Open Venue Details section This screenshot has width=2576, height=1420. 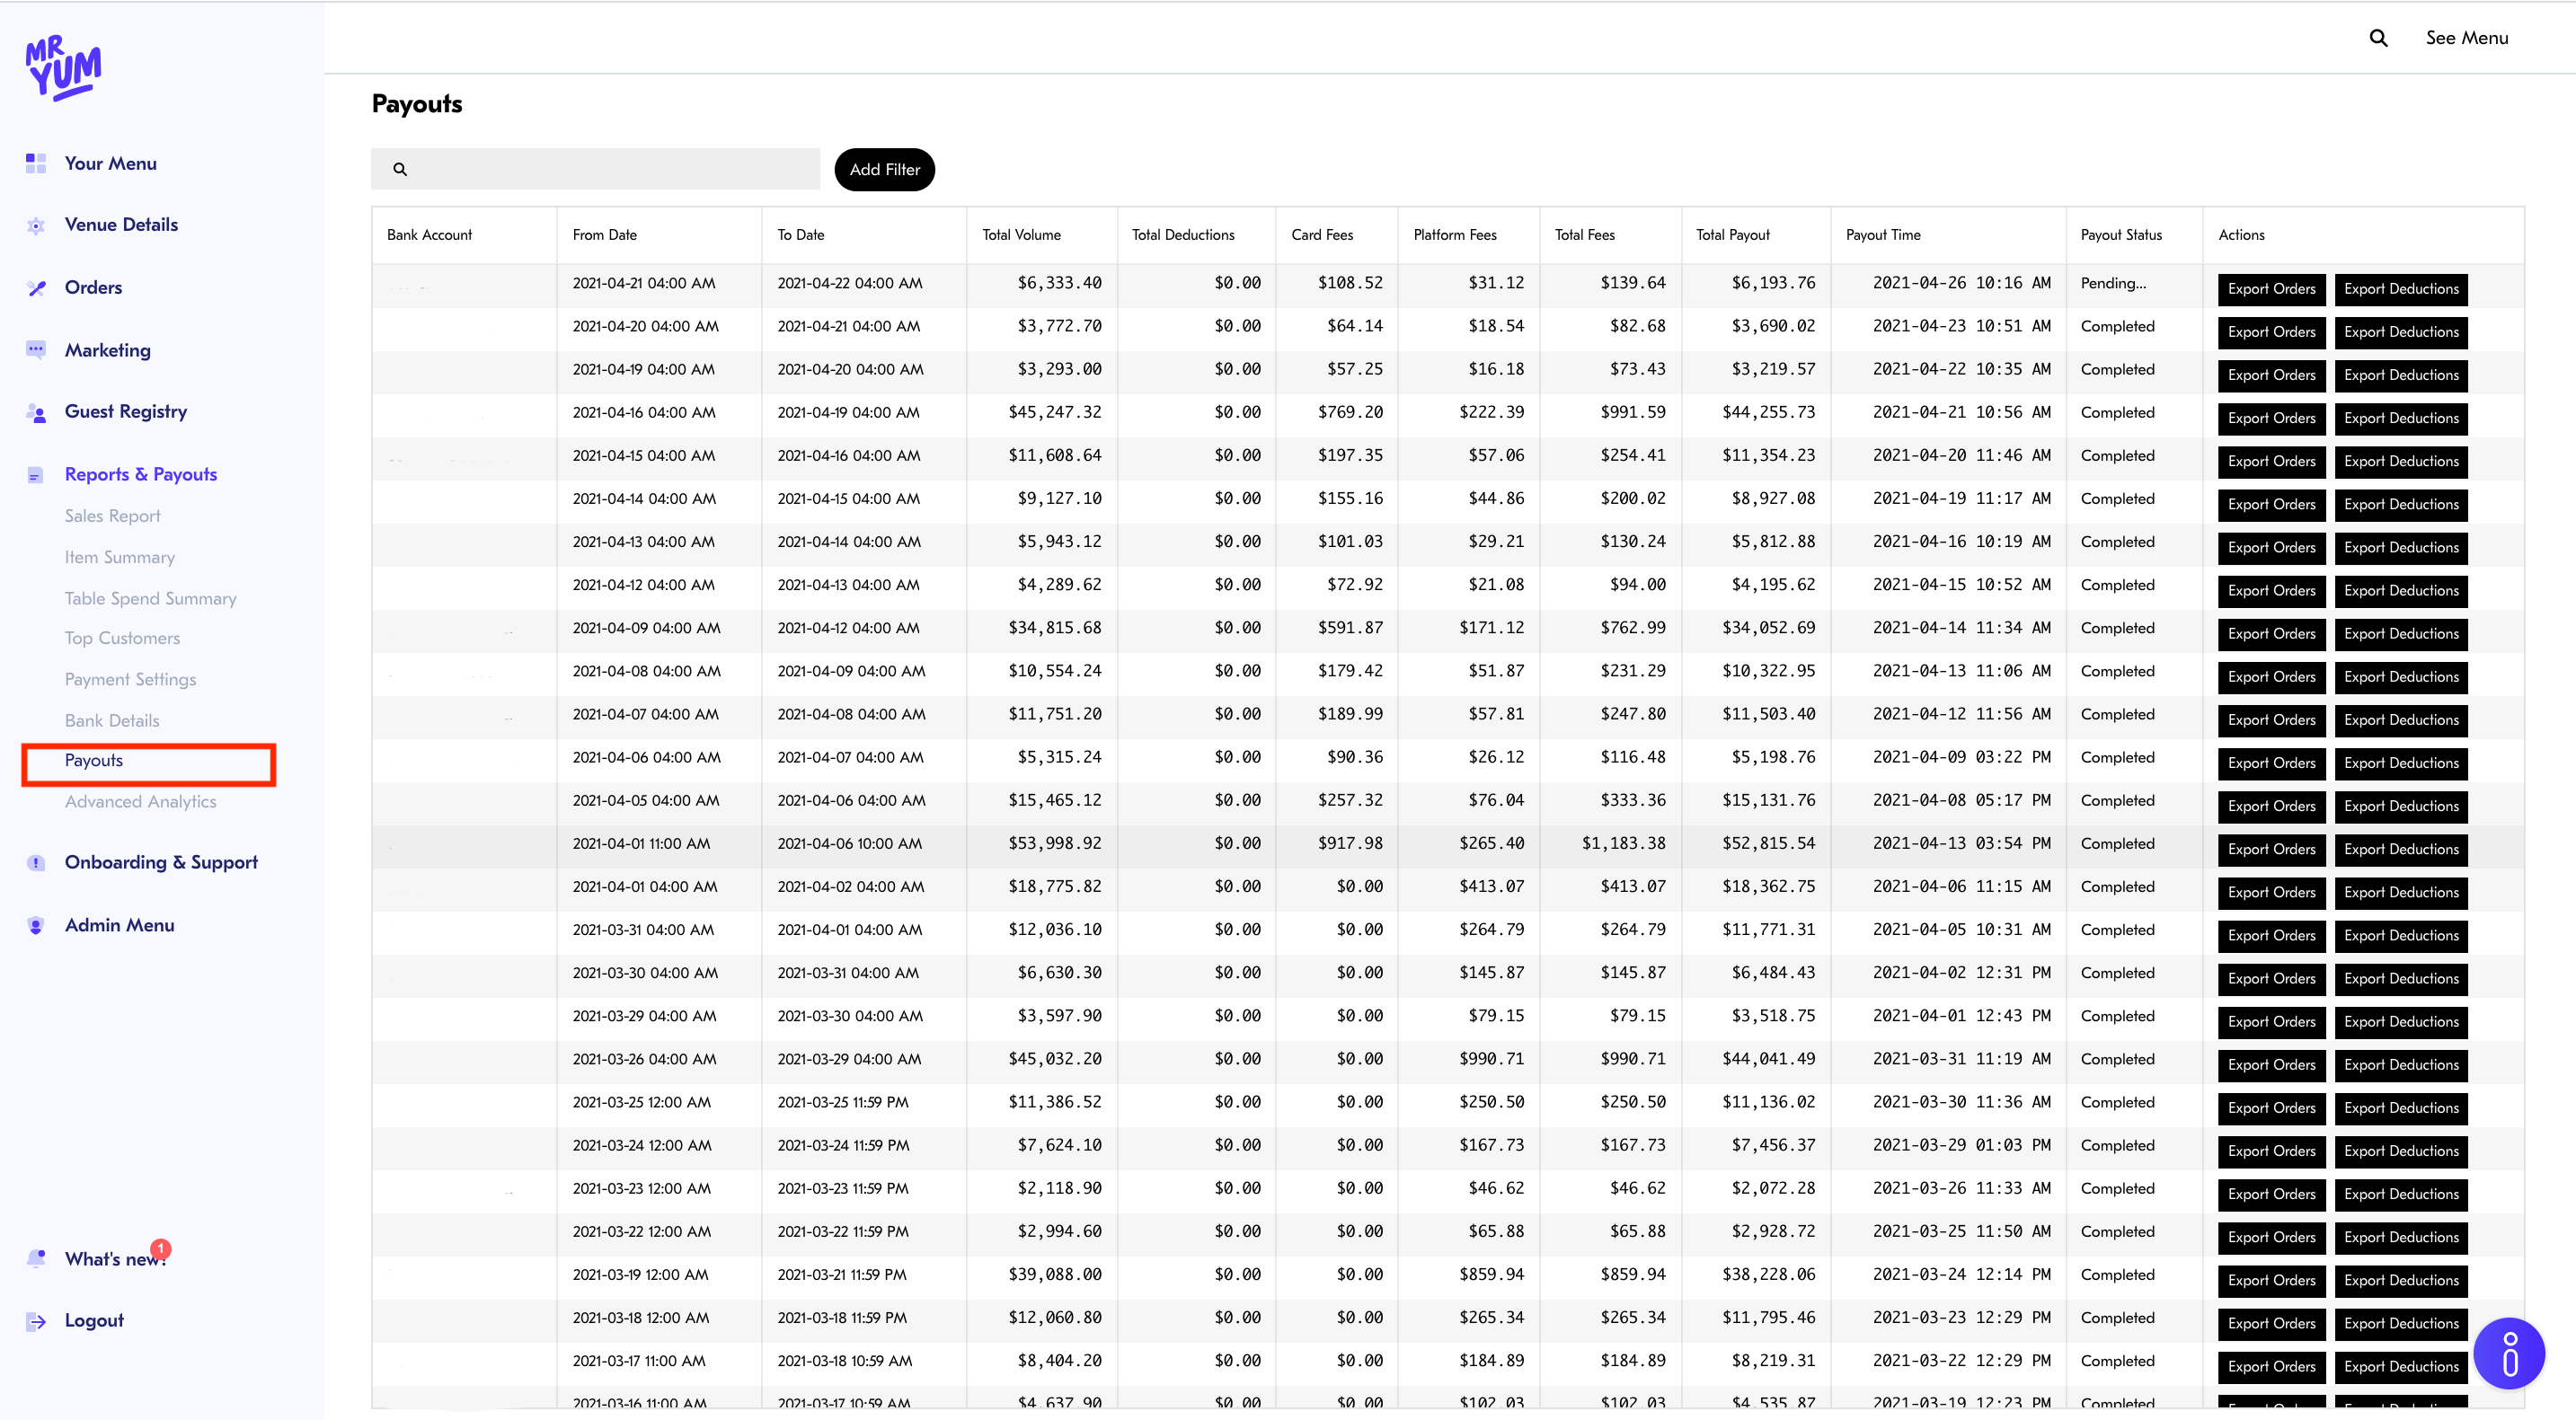121,225
